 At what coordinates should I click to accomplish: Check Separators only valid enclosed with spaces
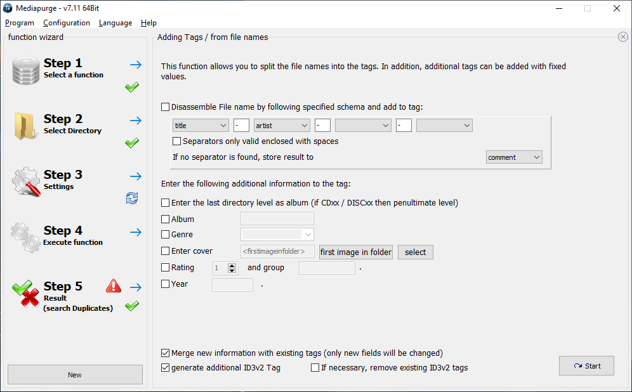coord(176,141)
